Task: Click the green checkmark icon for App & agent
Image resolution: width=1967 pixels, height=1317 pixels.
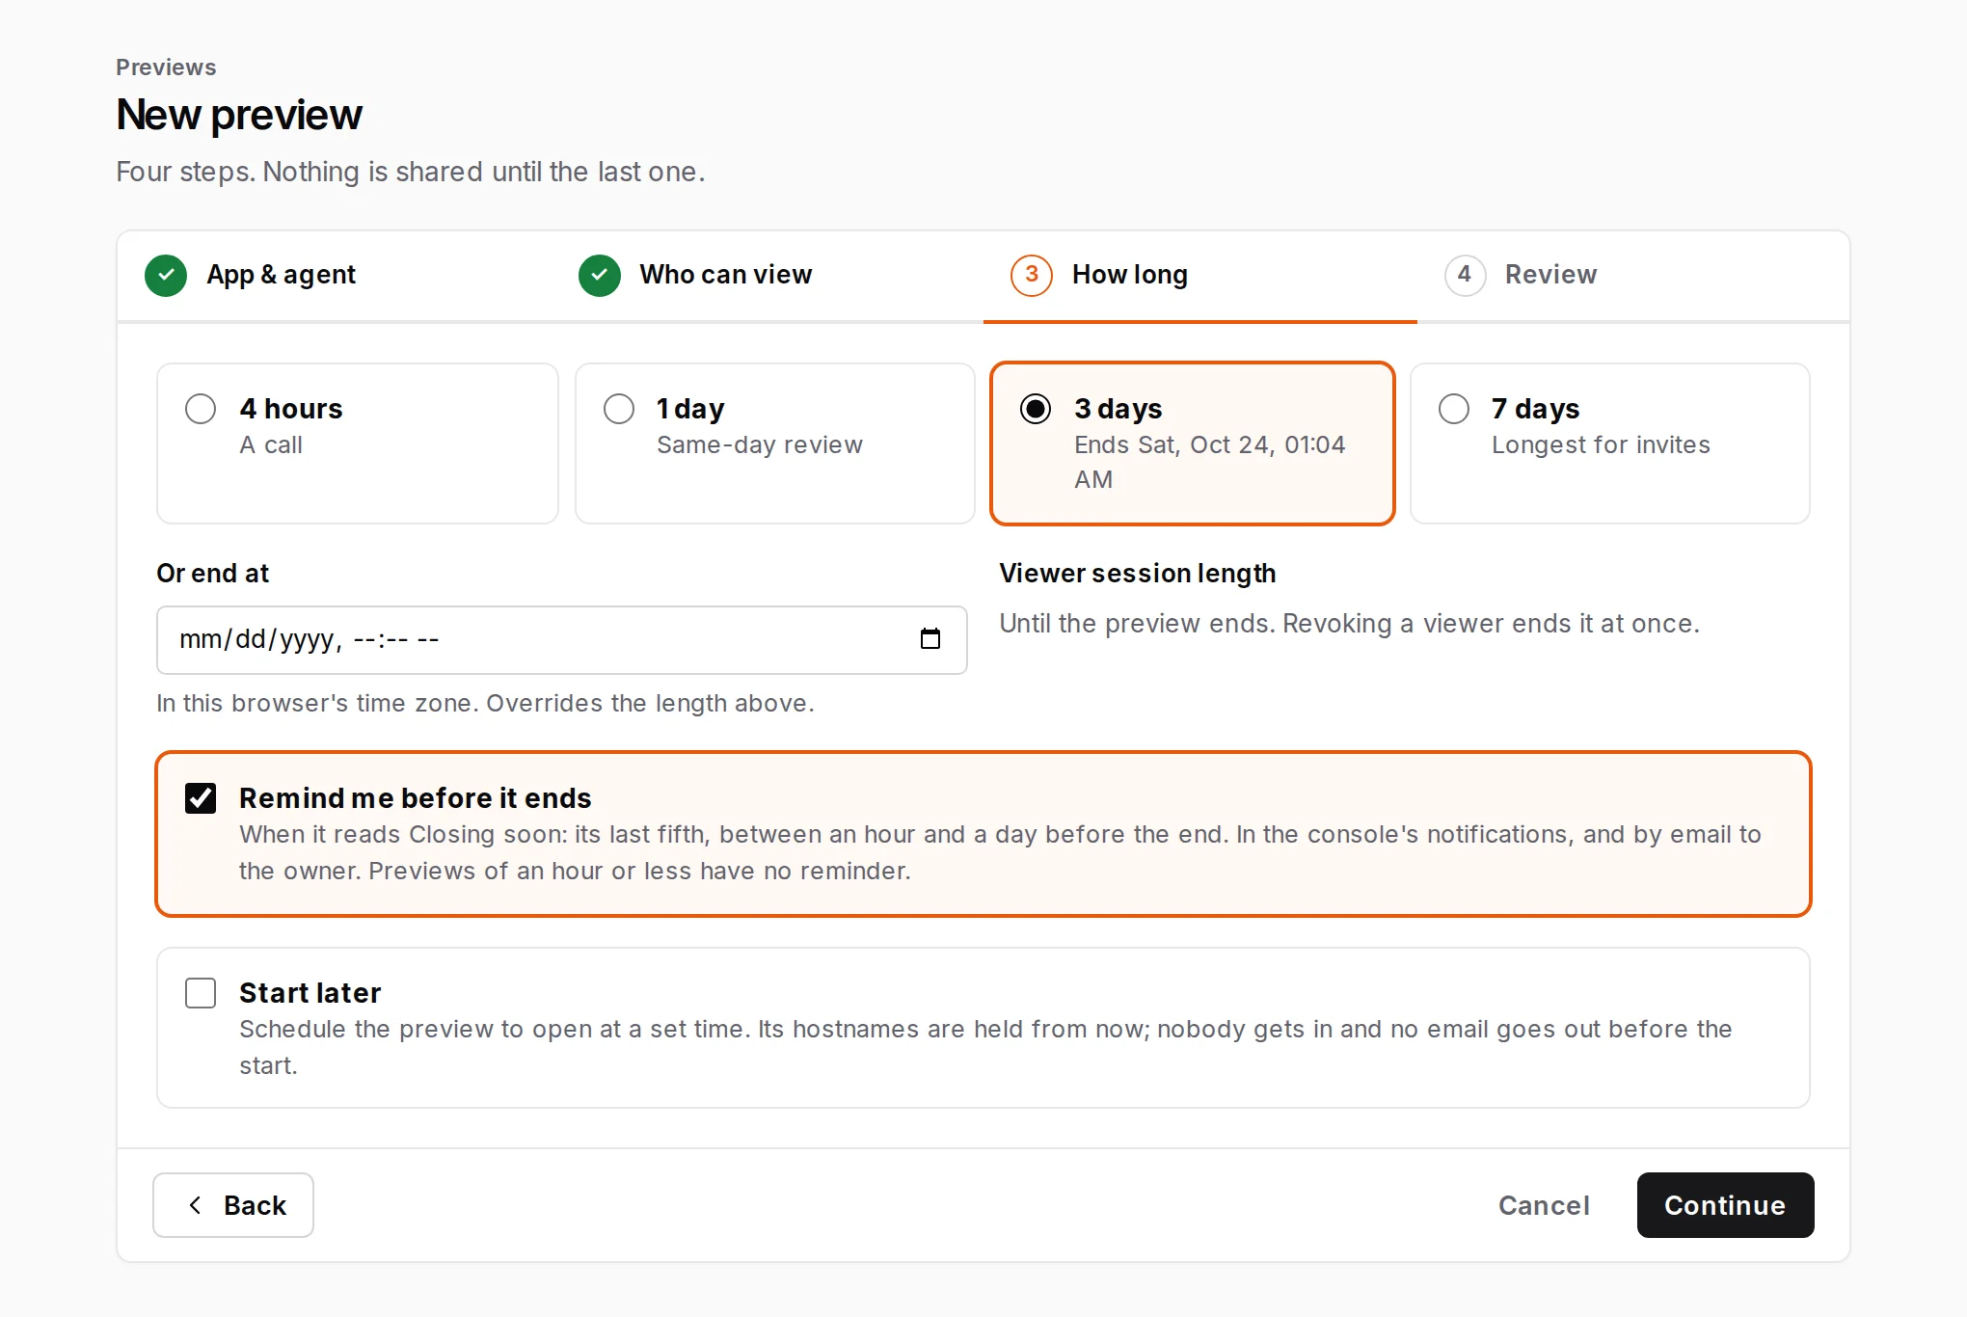Action: [x=166, y=275]
